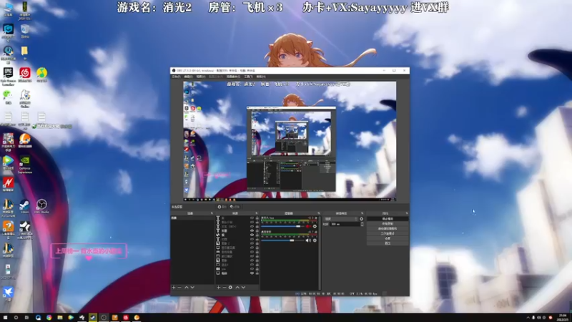The height and width of the screenshot is (322, 572).
Task: Click transition duration input field
Action: [x=345, y=224]
